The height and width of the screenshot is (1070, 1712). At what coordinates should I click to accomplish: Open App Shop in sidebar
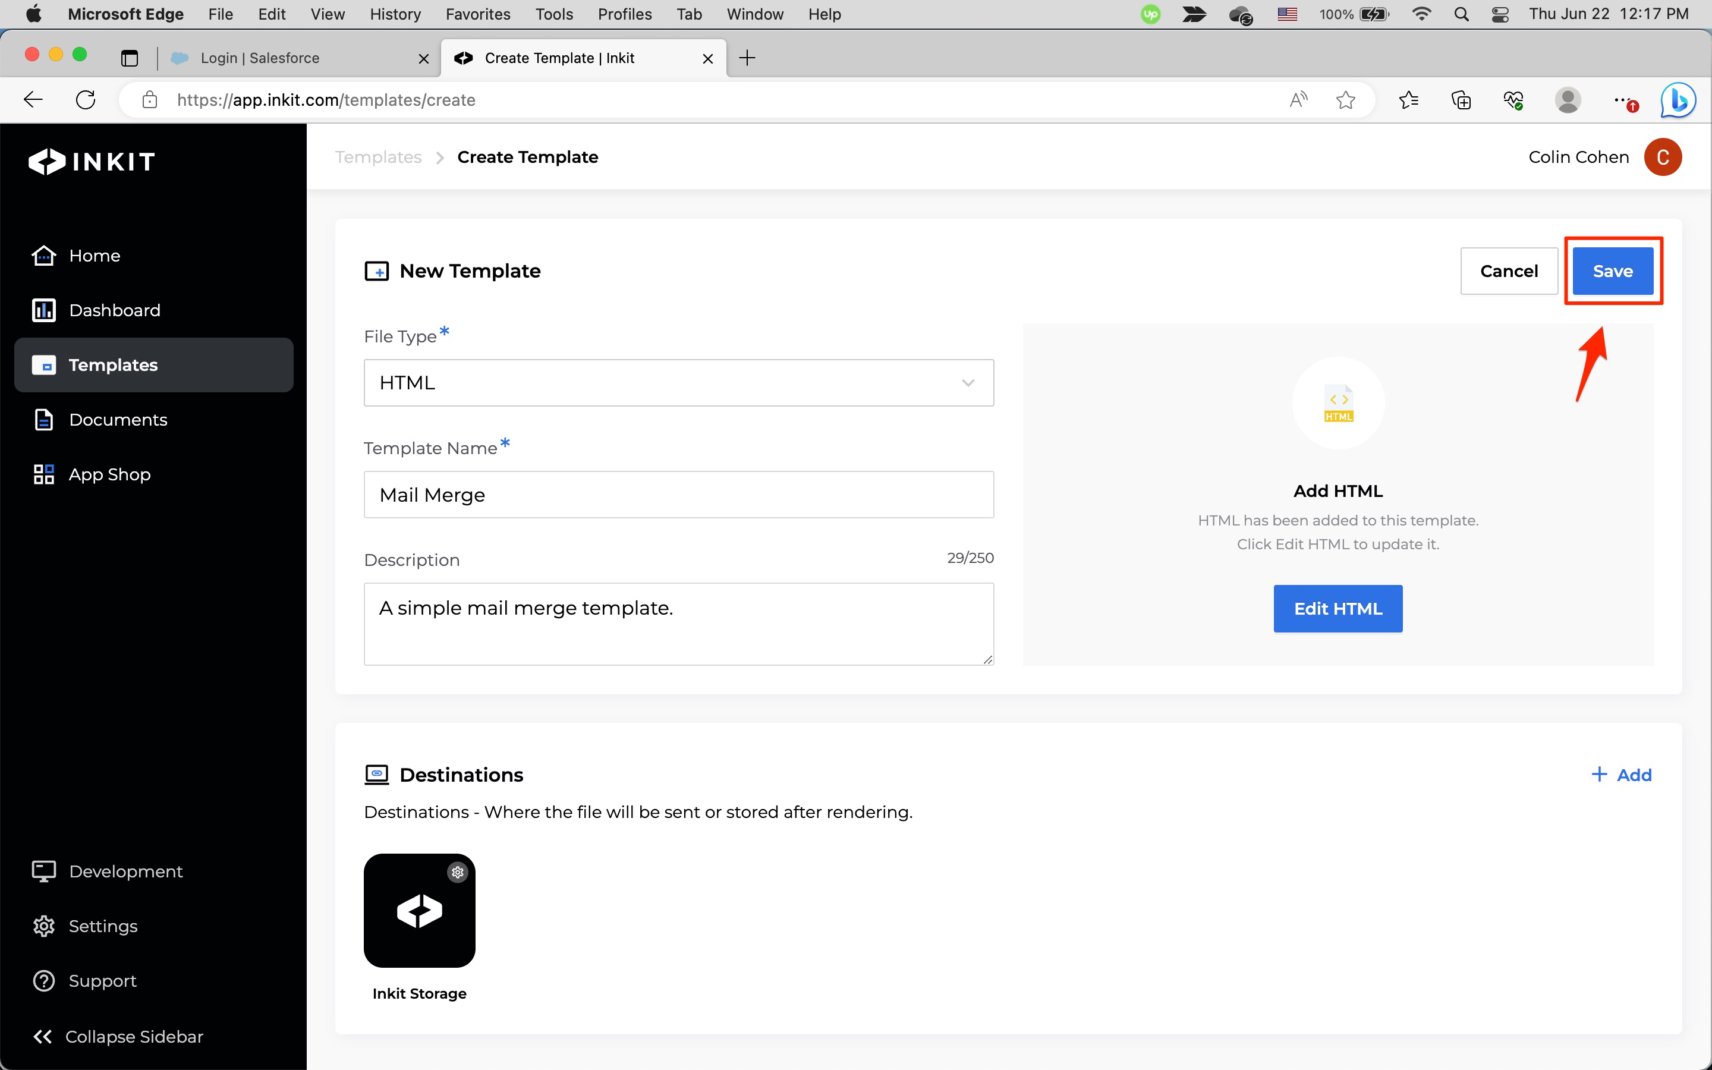(109, 474)
